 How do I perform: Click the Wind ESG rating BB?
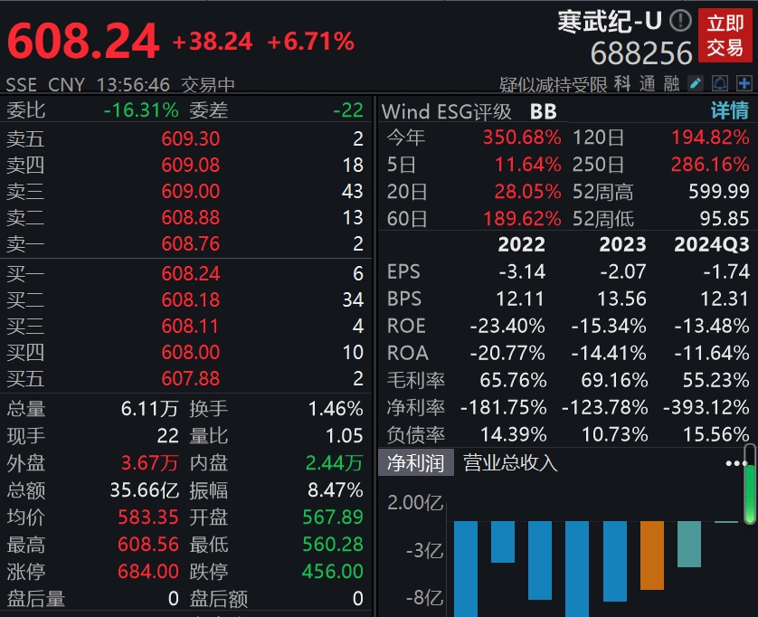click(x=544, y=111)
